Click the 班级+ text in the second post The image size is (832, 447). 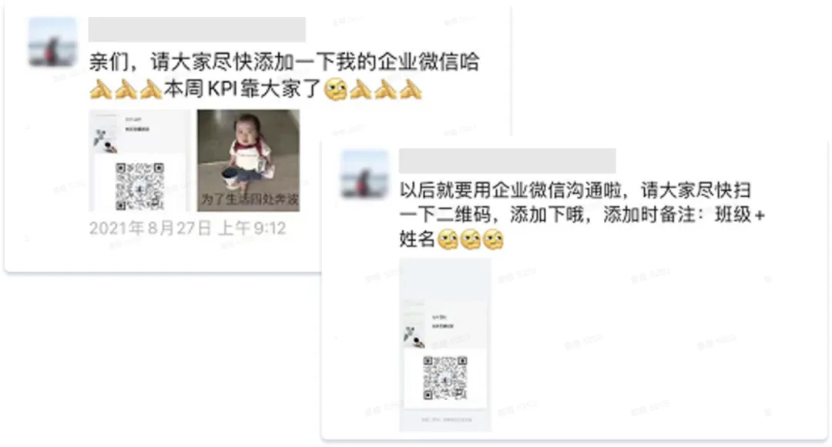pos(740,215)
